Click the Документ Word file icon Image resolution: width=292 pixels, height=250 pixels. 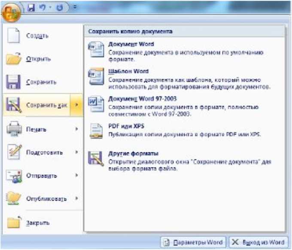(x=96, y=49)
